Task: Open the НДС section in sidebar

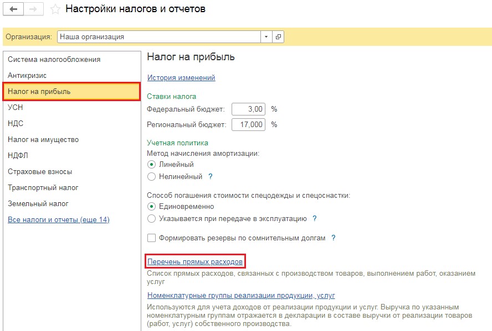Action: tap(16, 123)
